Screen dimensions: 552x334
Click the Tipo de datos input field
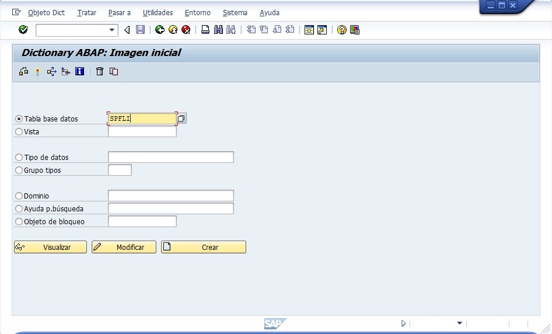[171, 157]
